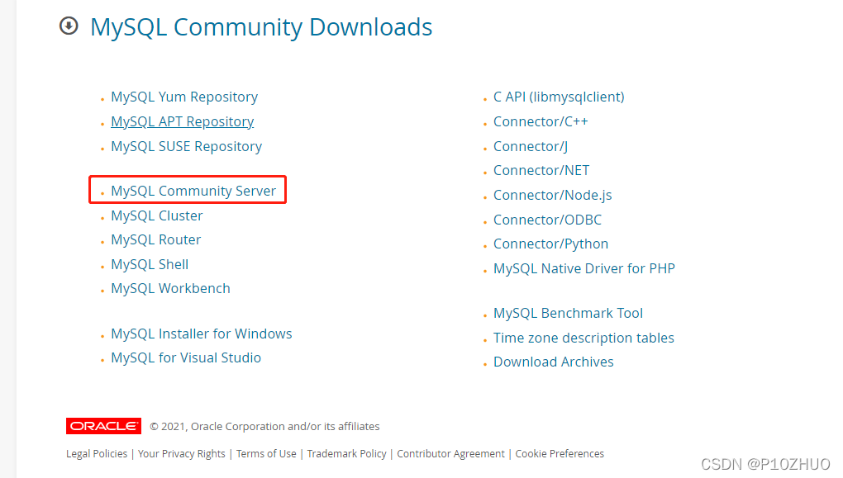
Task: Open Legal Policies footer link
Action: click(97, 454)
